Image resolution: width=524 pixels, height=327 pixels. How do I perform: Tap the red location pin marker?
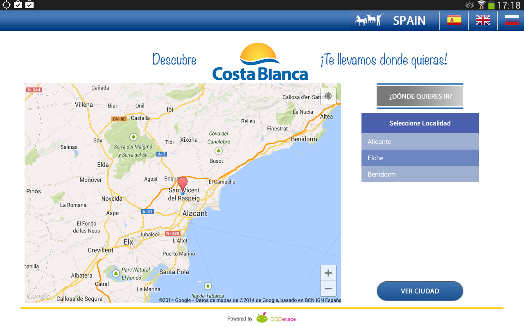pyautogui.click(x=183, y=185)
